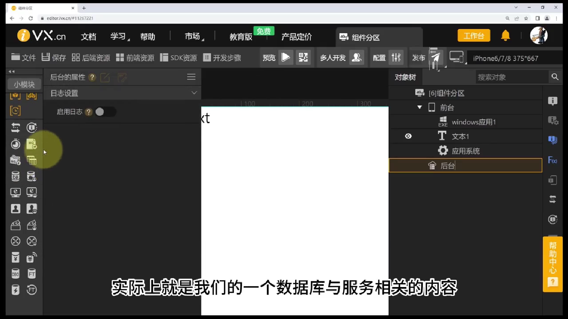Click the help question mark beside 后台的属性
Screen dimensions: 568x319
[92, 77]
